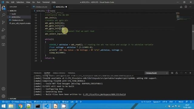Image resolution: width=194 pixels, height=109 pixels.
Task: Open the Extensions view
Action: pos(3,37)
